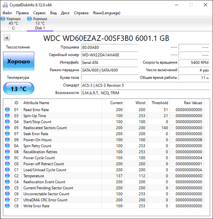Switch to the Disk 1 tab
This screenshot has height=219, width=213.
tap(40, 23)
